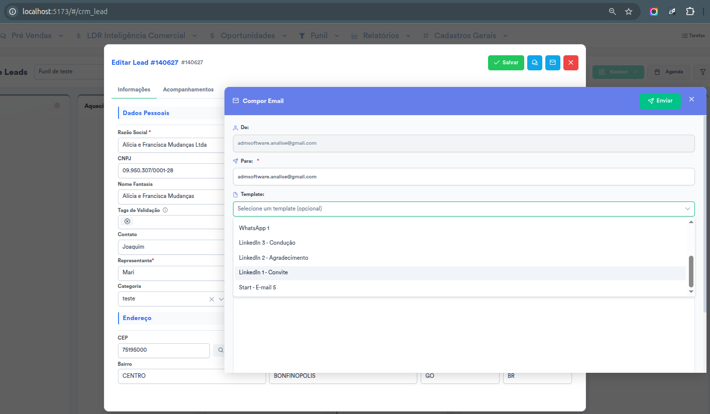This screenshot has width=710, height=414.
Task: Click the chat icon button beside Salvar
Action: (535, 62)
